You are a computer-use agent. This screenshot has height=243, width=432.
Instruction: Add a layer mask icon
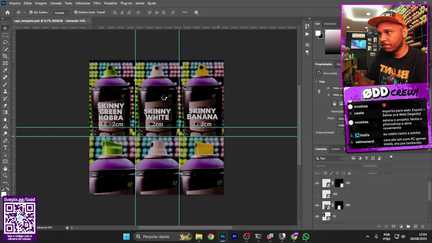394,226
